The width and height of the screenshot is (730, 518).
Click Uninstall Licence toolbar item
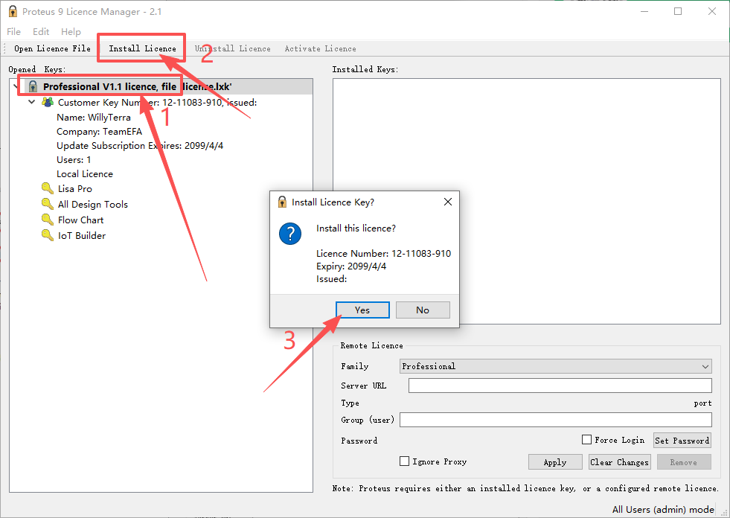232,48
